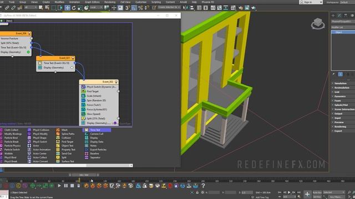This screenshot has height=199, width=355.
Task: Select Force (Turb1) operator in Event_002
Action: (x=99, y=105)
